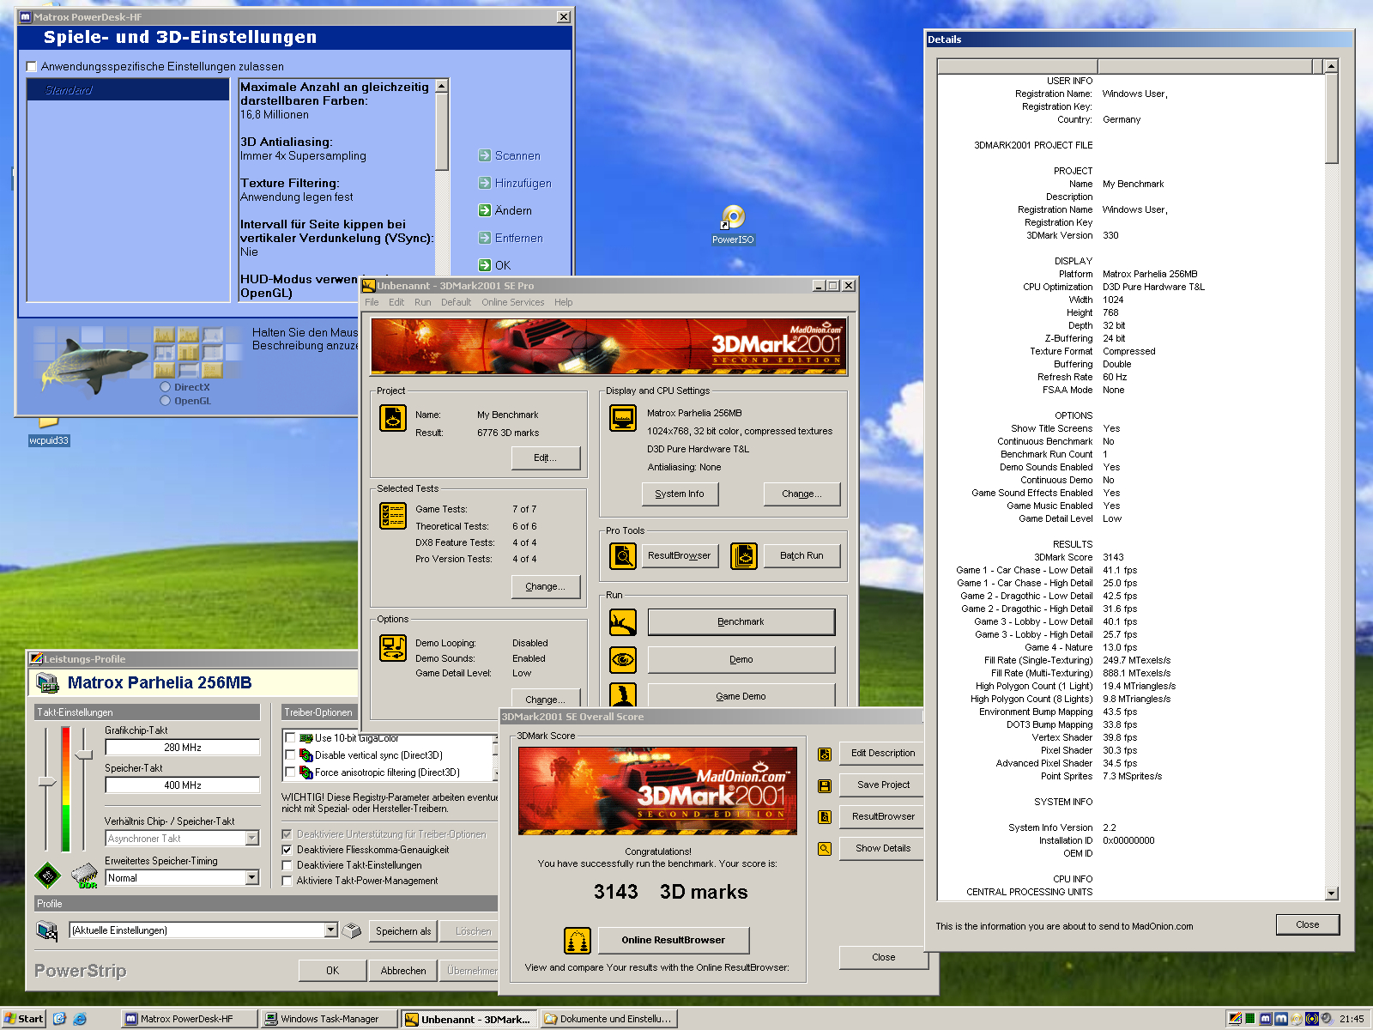This screenshot has width=1373, height=1030.
Task: Open the Default menu in 3DMark2001
Action: tap(456, 302)
